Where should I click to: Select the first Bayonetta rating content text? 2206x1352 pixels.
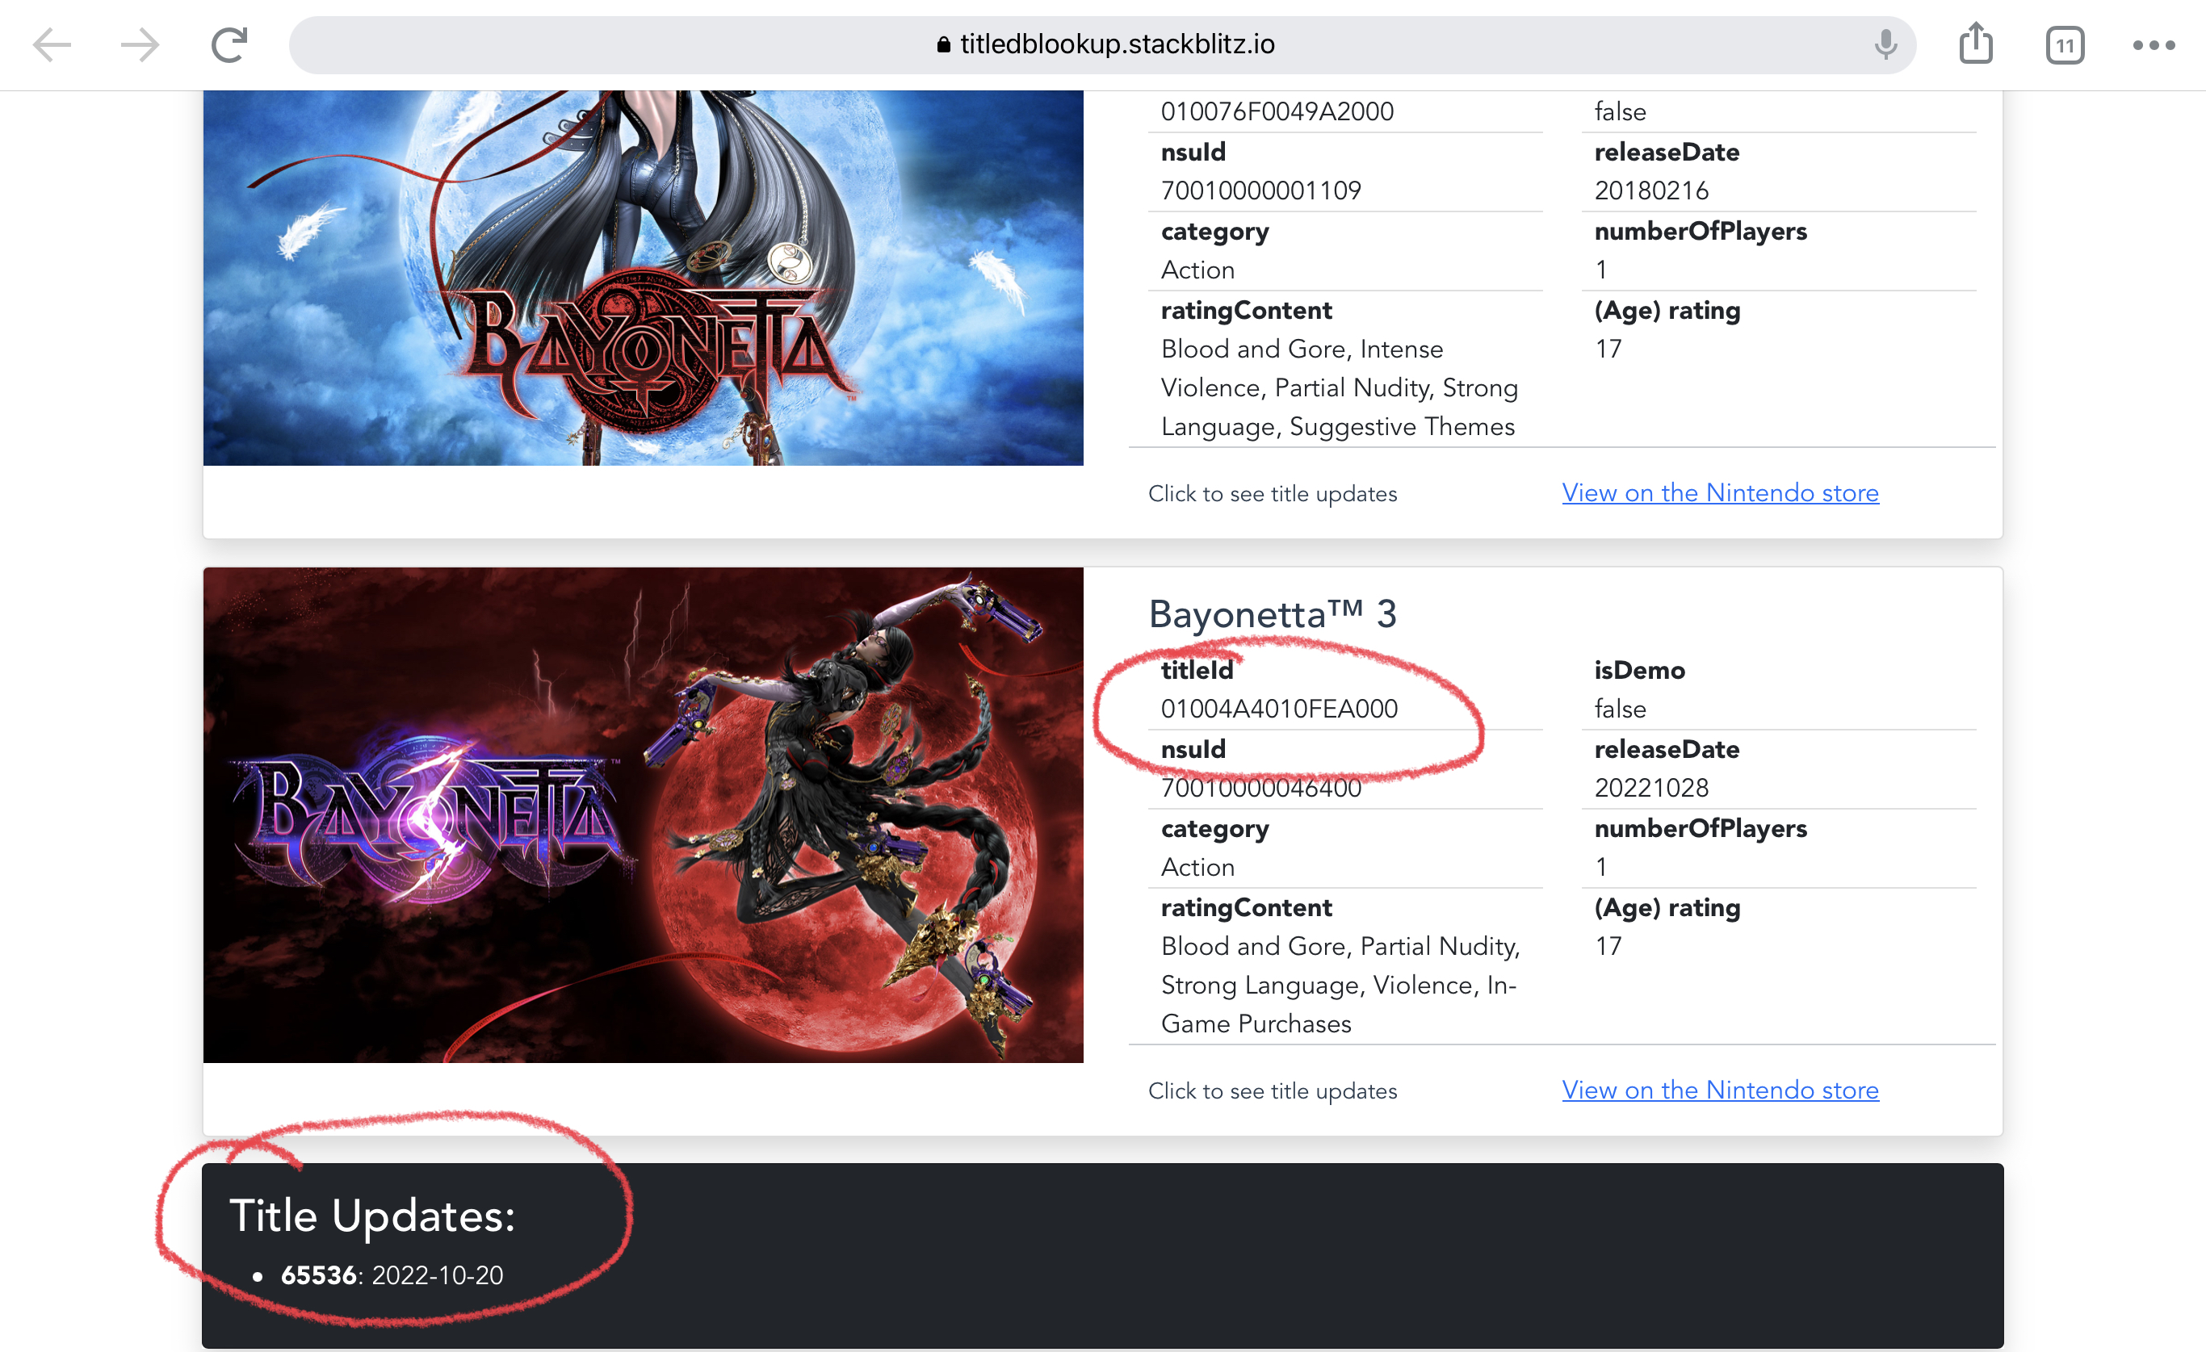click(x=1340, y=387)
